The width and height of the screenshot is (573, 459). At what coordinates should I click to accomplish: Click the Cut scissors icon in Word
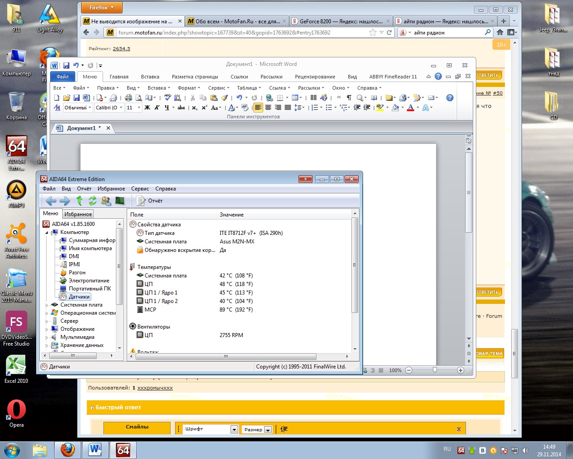tap(192, 98)
